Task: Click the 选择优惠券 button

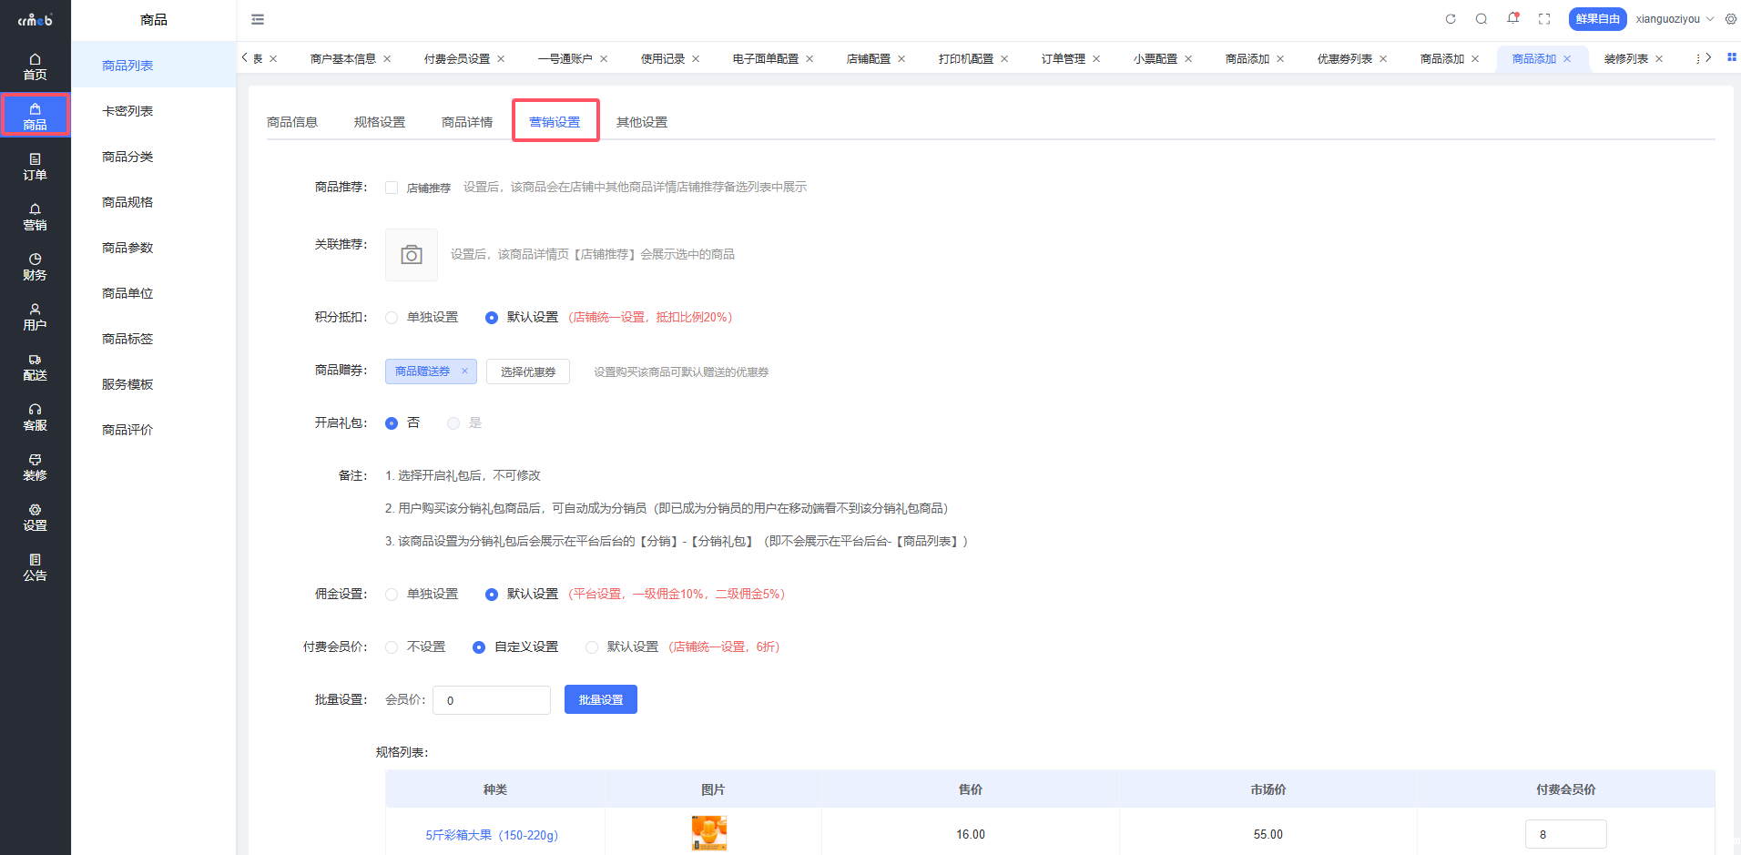Action: pos(528,372)
